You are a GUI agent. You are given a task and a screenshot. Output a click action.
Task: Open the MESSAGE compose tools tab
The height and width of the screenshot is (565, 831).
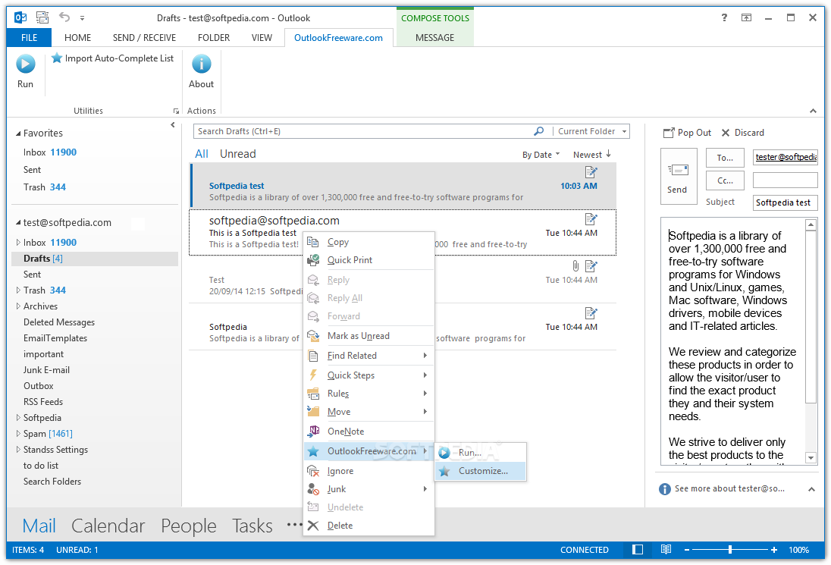pyautogui.click(x=434, y=38)
